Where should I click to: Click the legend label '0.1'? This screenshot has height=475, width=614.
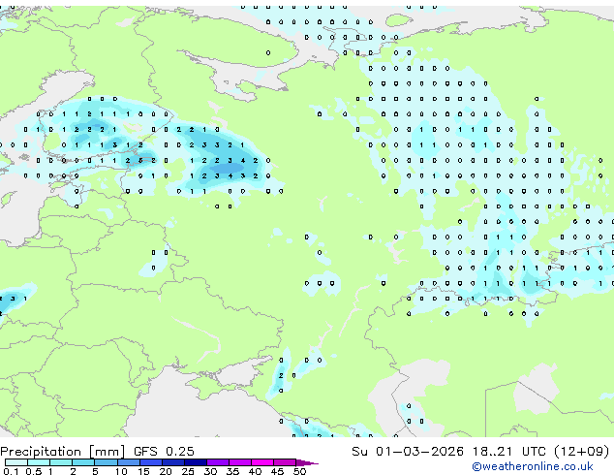point(11,471)
